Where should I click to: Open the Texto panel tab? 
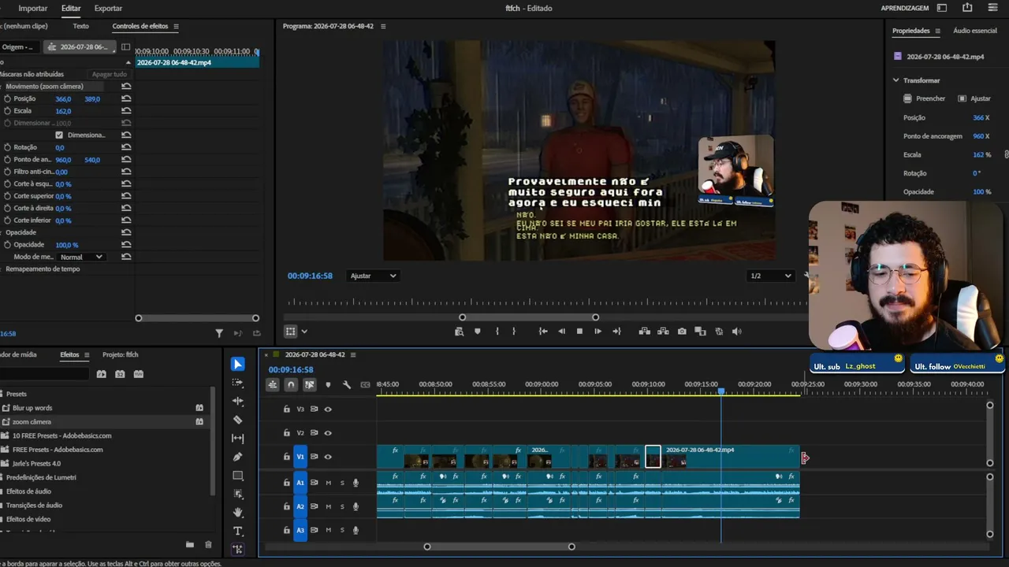(80, 26)
